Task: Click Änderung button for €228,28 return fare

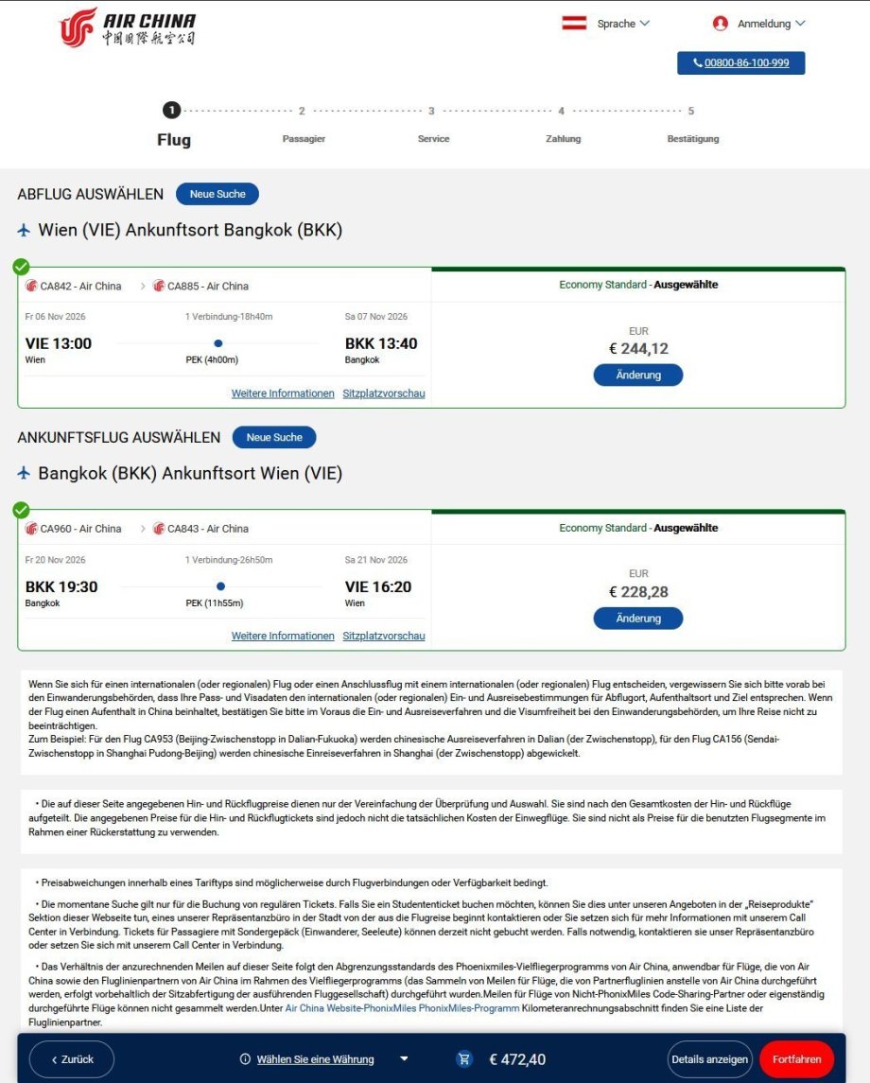Action: (638, 619)
